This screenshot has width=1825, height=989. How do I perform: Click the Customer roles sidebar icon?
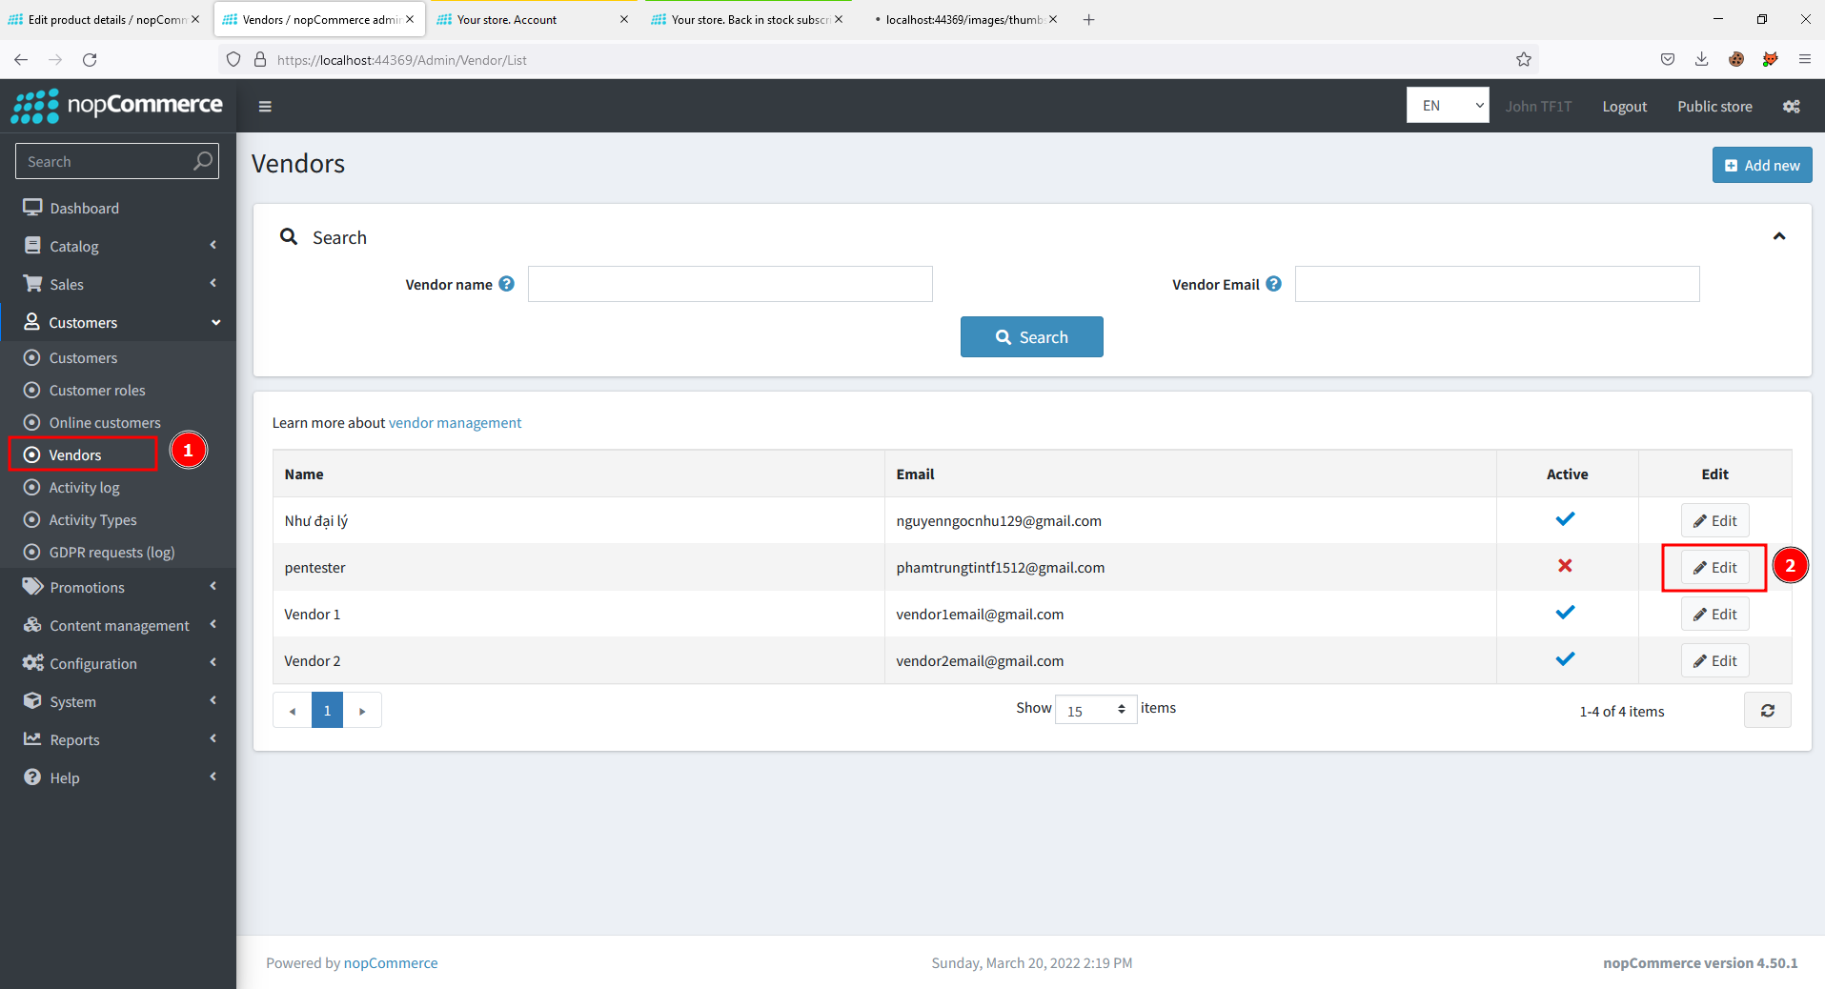tap(31, 390)
